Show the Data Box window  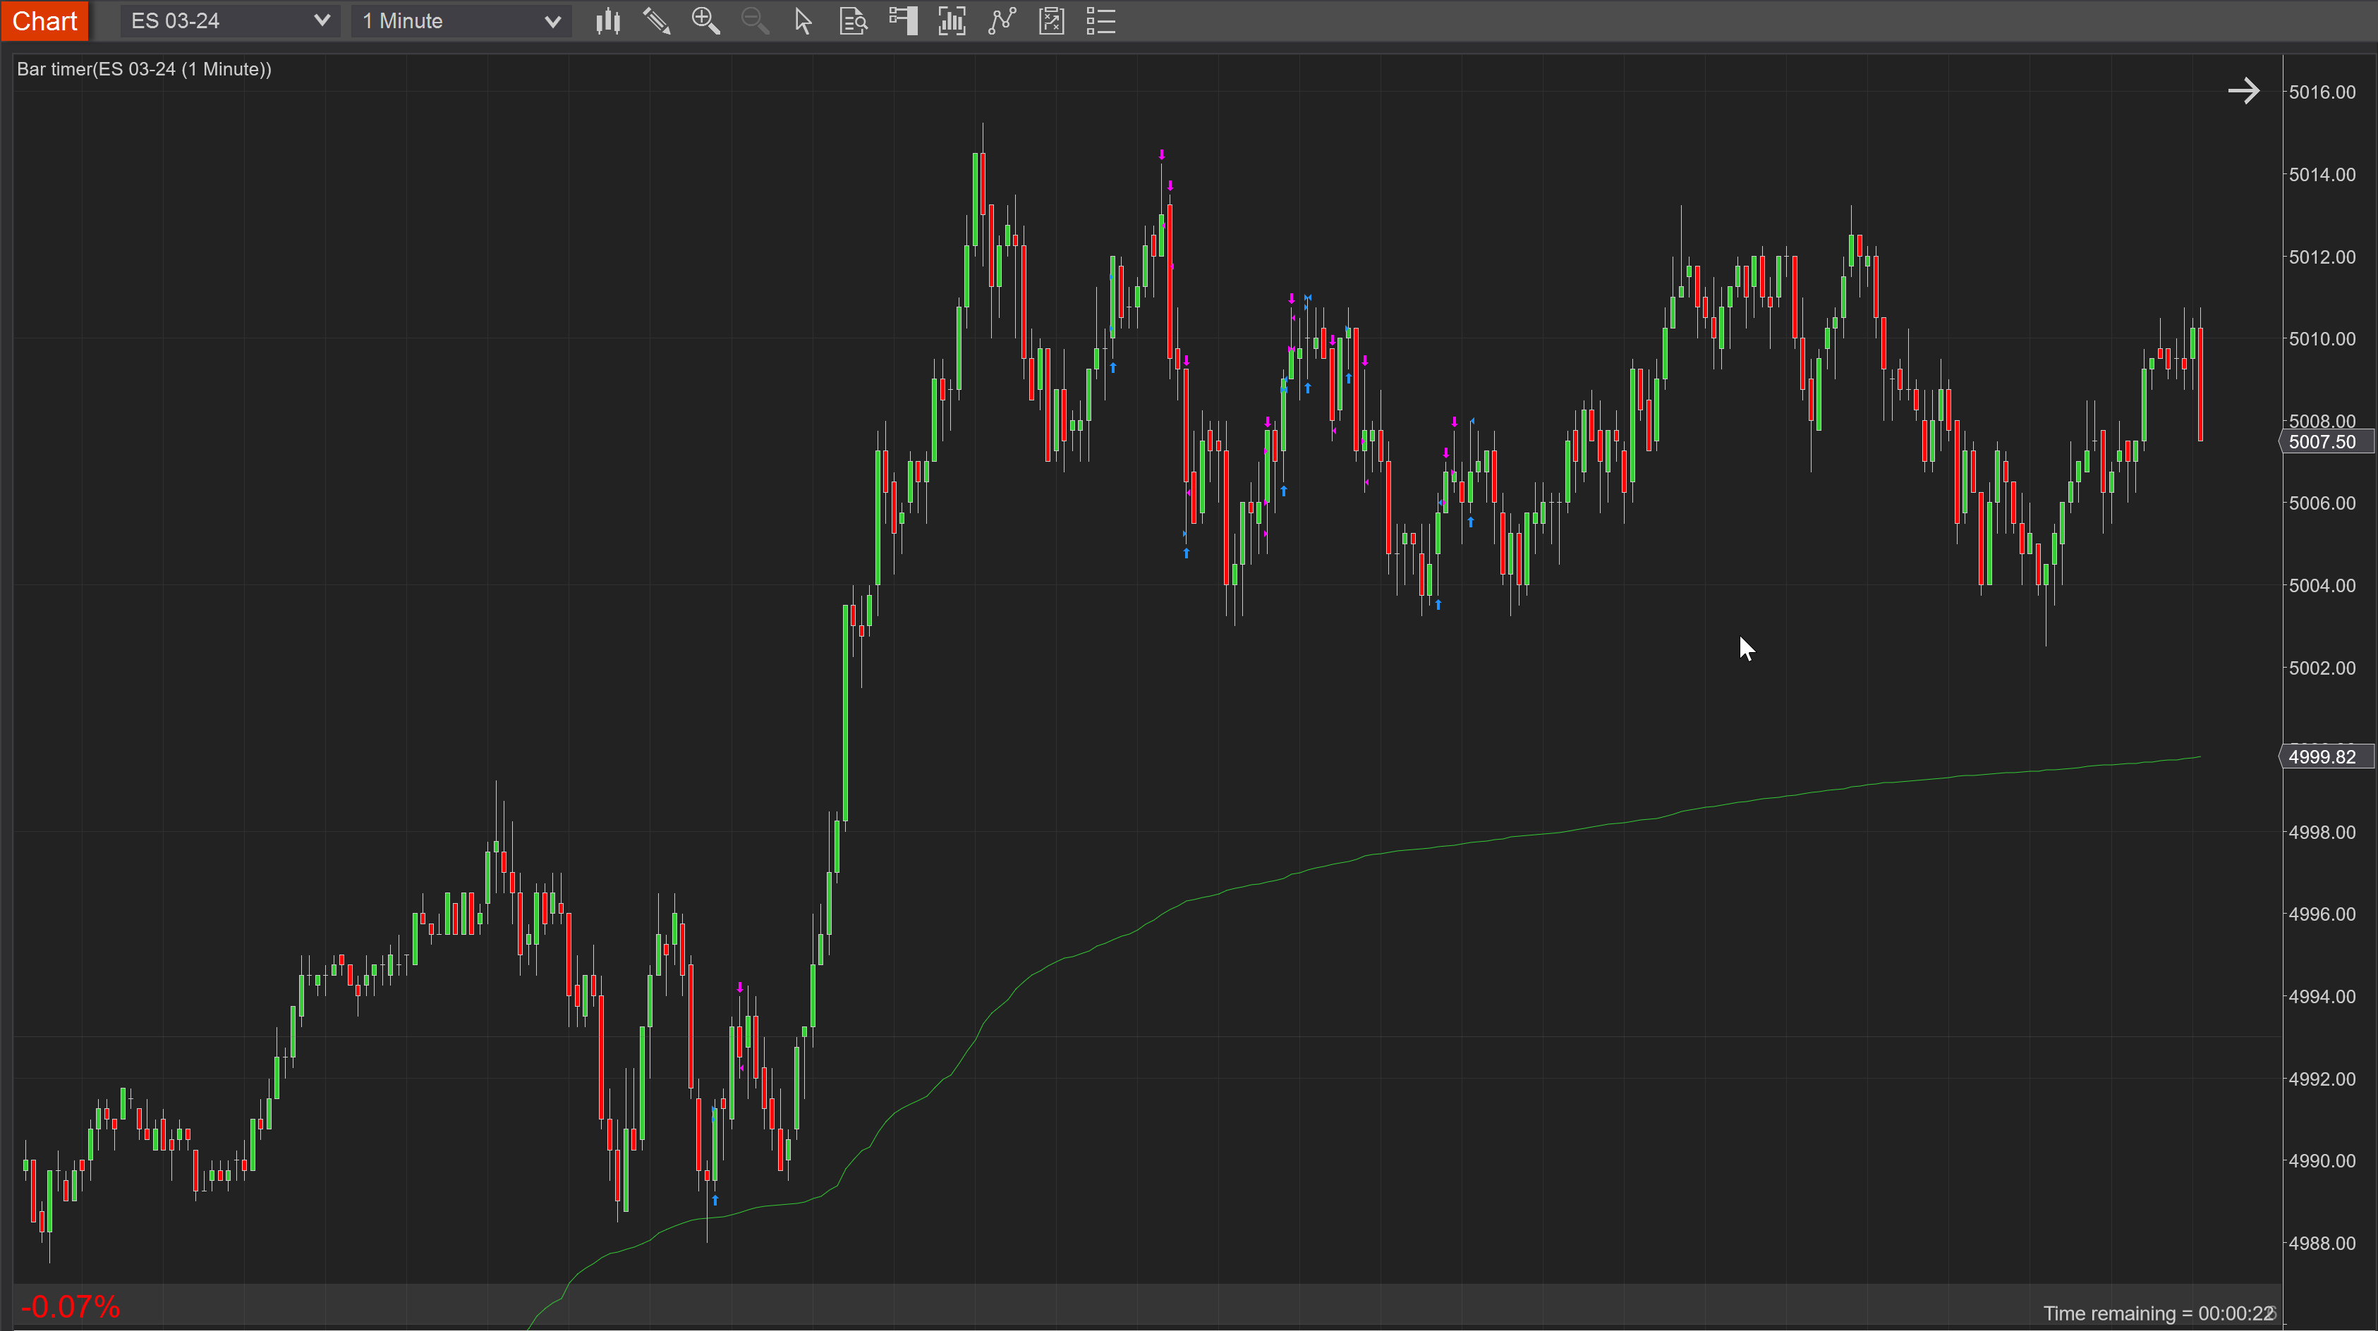tap(854, 21)
